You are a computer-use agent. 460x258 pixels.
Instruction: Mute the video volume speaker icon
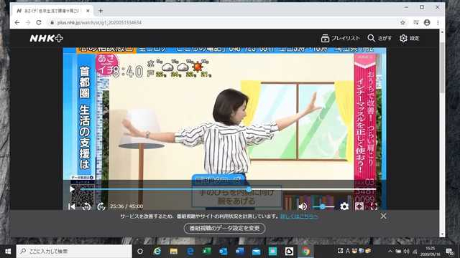[x=303, y=206]
